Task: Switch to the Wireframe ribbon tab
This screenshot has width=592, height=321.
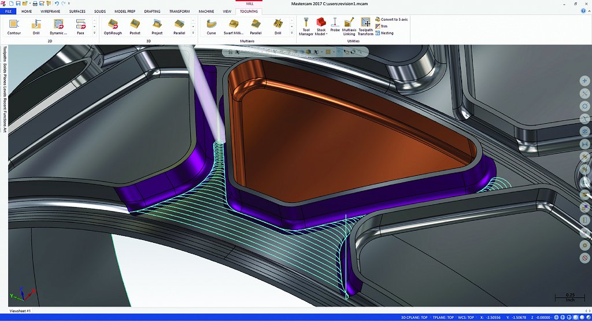Action: [50, 11]
